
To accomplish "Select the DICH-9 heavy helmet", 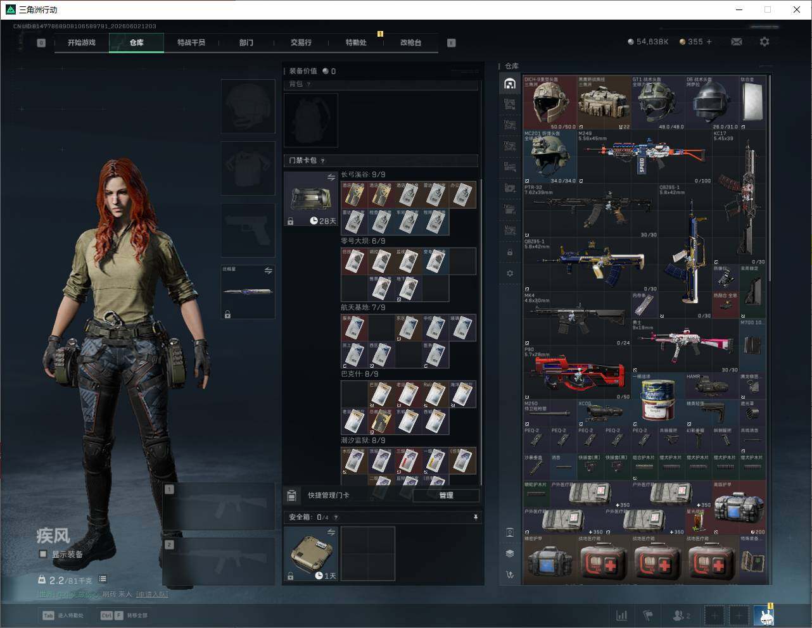I will tap(550, 103).
